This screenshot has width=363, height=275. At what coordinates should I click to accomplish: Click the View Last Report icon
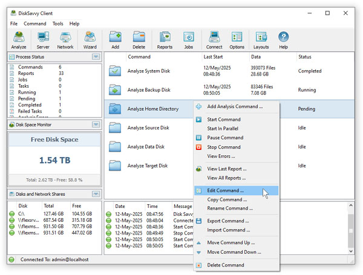198,169
